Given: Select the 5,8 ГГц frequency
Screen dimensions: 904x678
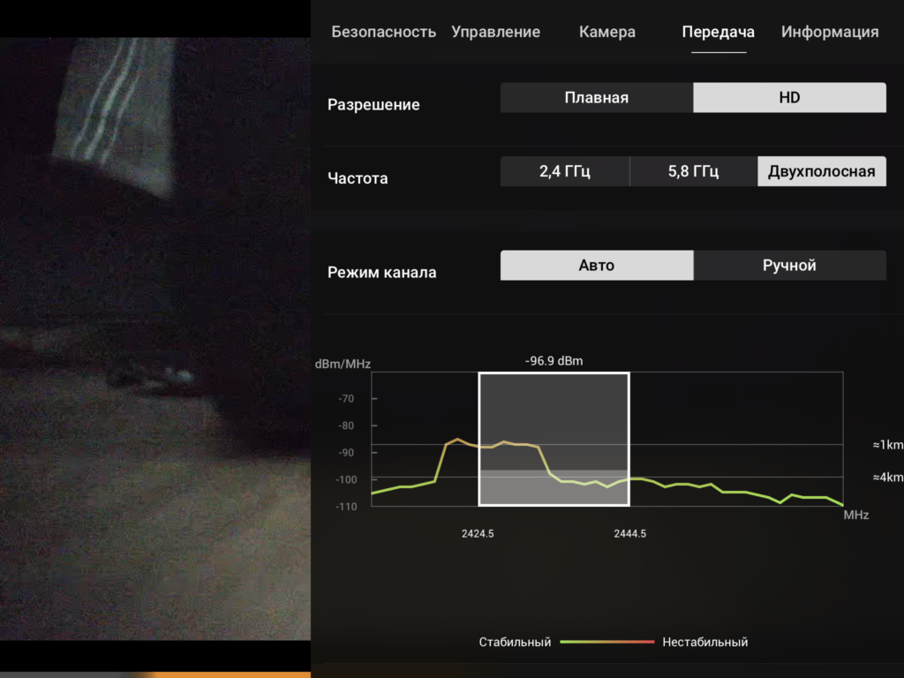Looking at the screenshot, I should pyautogui.click(x=693, y=171).
